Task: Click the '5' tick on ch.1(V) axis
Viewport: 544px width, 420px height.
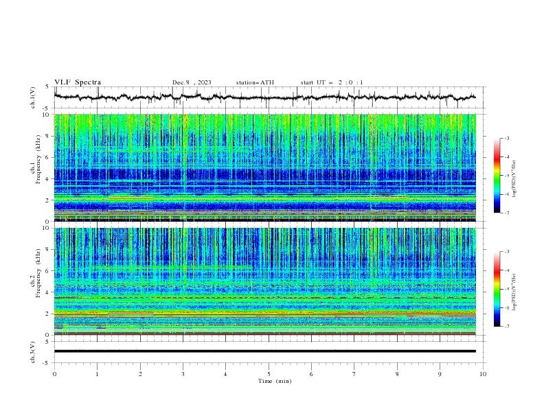Action: coord(47,87)
